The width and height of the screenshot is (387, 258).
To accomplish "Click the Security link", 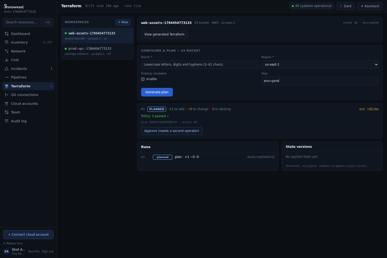I will coord(34,252).
